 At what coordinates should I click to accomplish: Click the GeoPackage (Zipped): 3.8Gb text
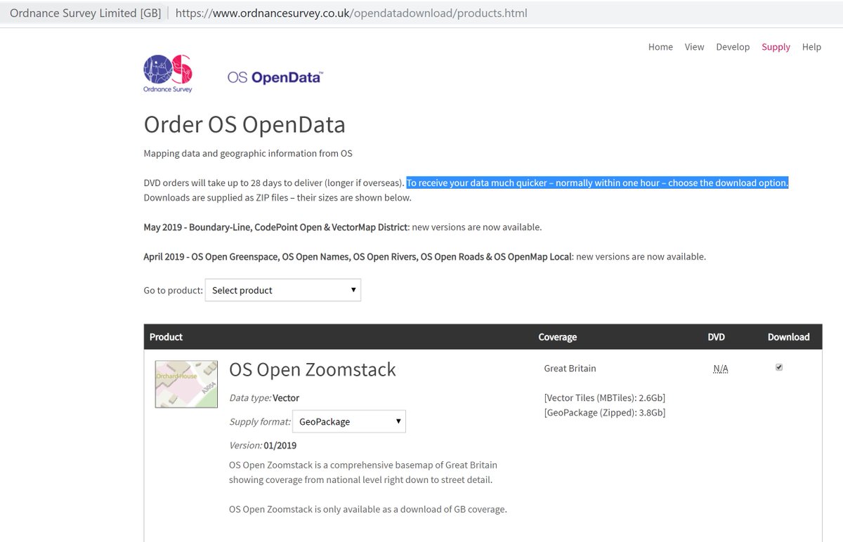(605, 412)
